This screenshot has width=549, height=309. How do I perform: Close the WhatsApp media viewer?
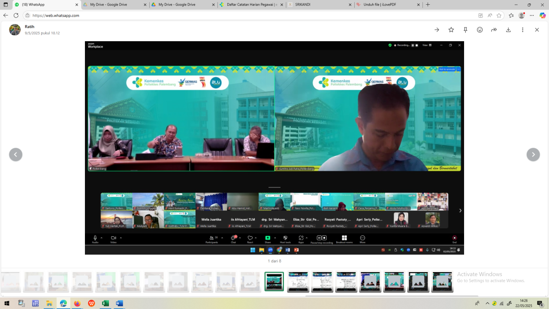[537, 30]
